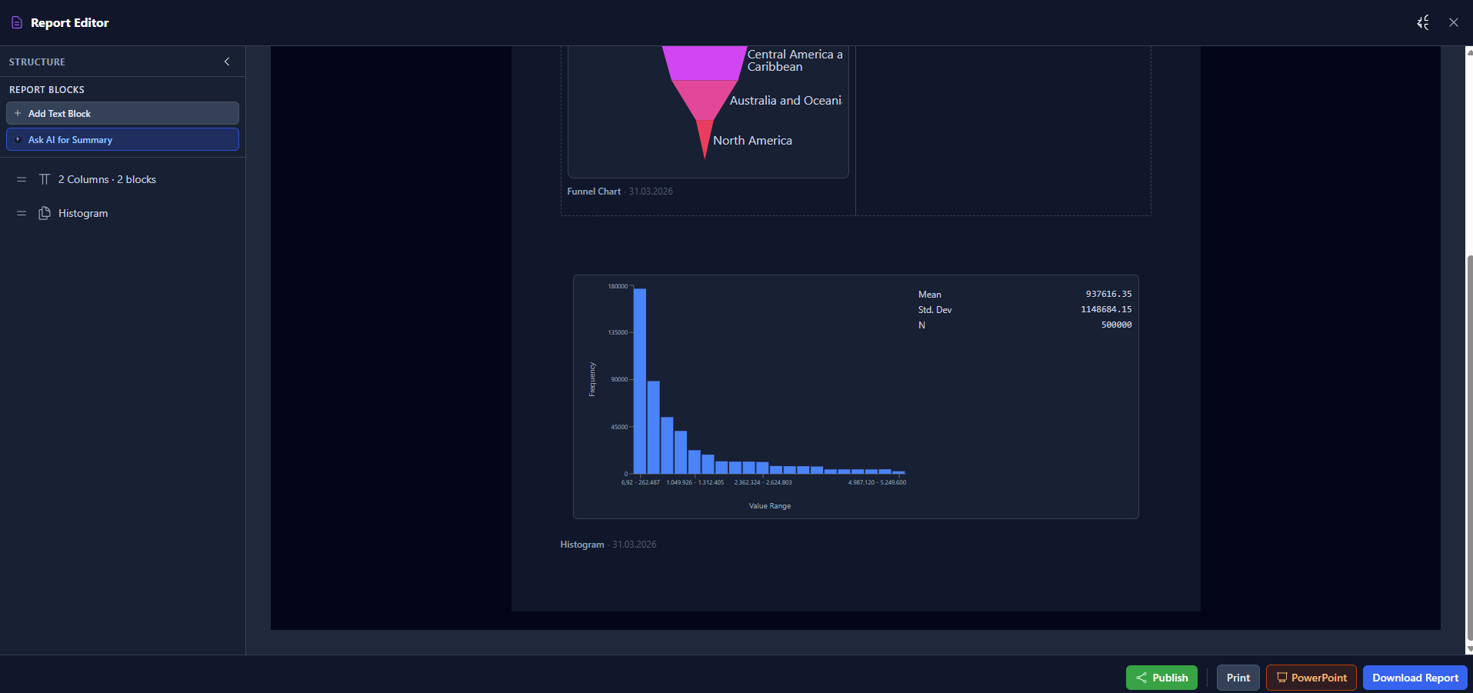Screen dimensions: 1473x693
Task: Close the Report Editor
Action: pos(1454,22)
